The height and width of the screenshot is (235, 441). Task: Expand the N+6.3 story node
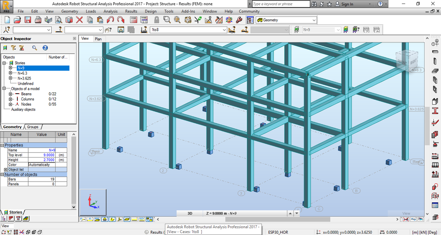point(11,73)
